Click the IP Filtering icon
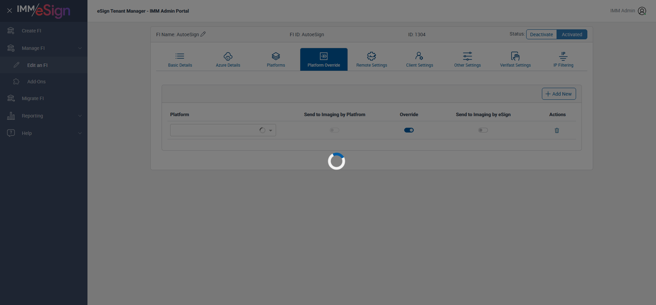 click(563, 56)
